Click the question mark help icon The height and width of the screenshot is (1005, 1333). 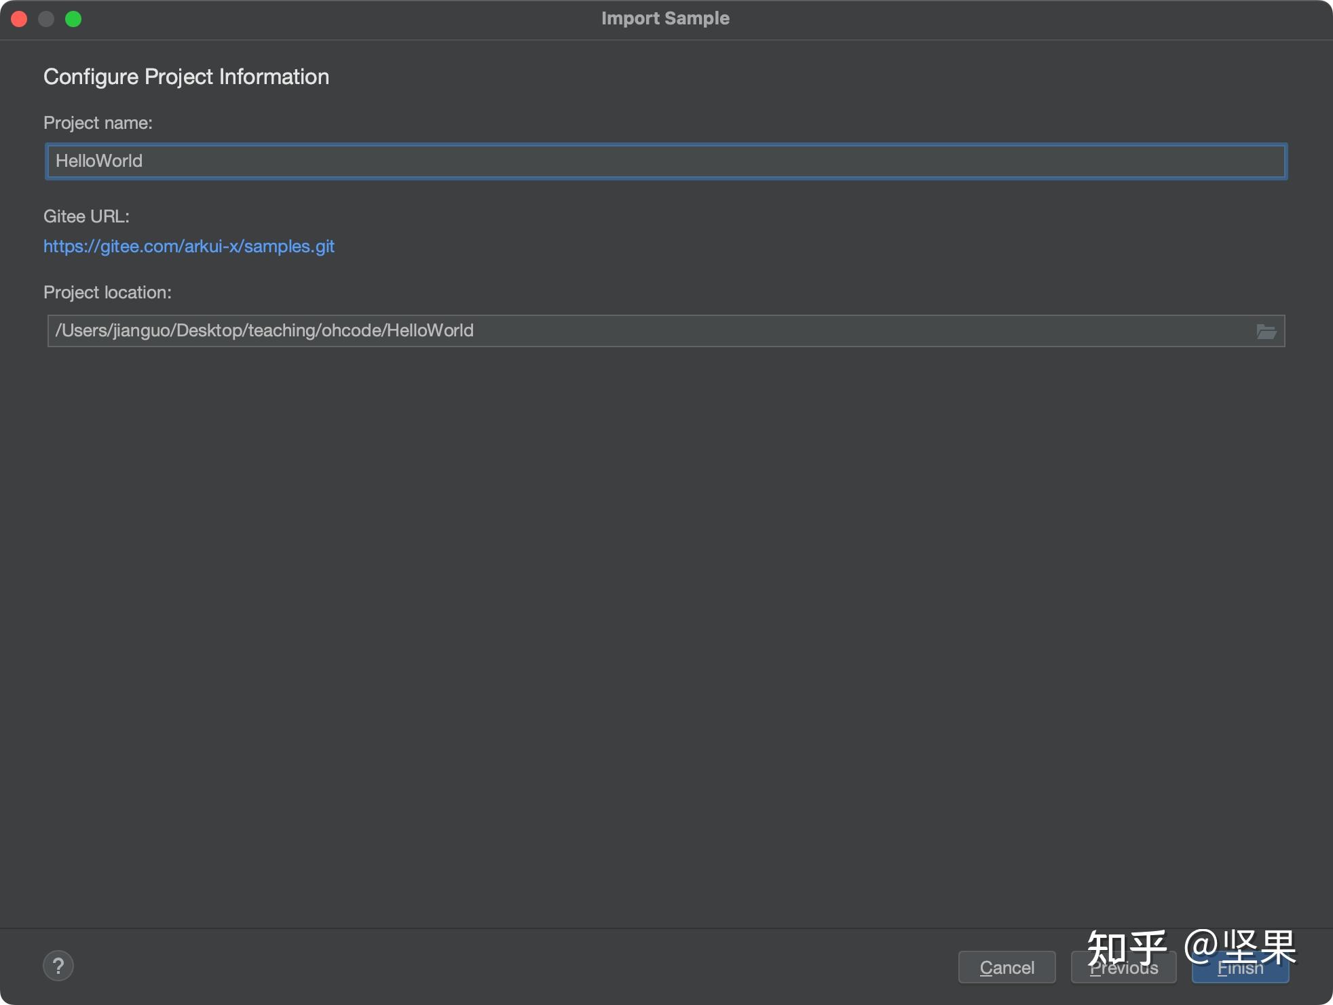coord(58,966)
